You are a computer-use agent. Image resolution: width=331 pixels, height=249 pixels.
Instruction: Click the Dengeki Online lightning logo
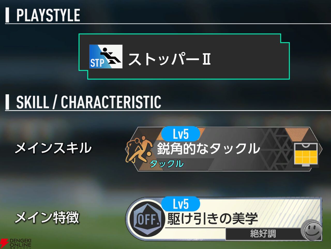4,243
